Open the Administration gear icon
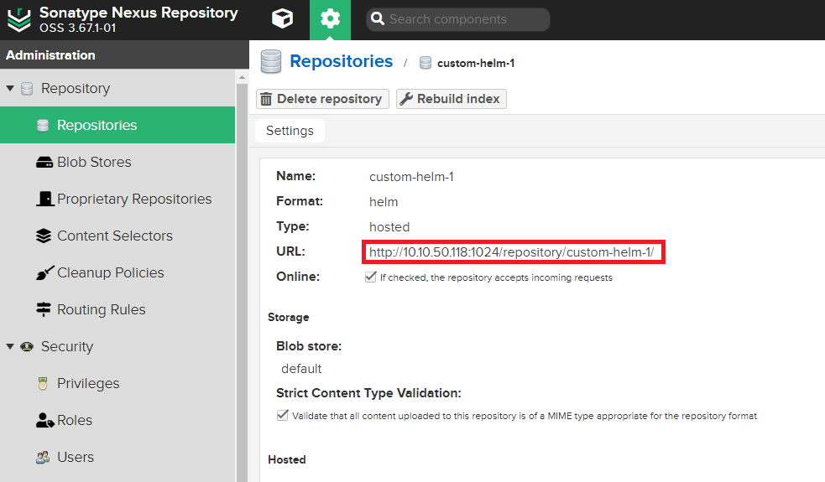The width and height of the screenshot is (825, 482). [330, 19]
